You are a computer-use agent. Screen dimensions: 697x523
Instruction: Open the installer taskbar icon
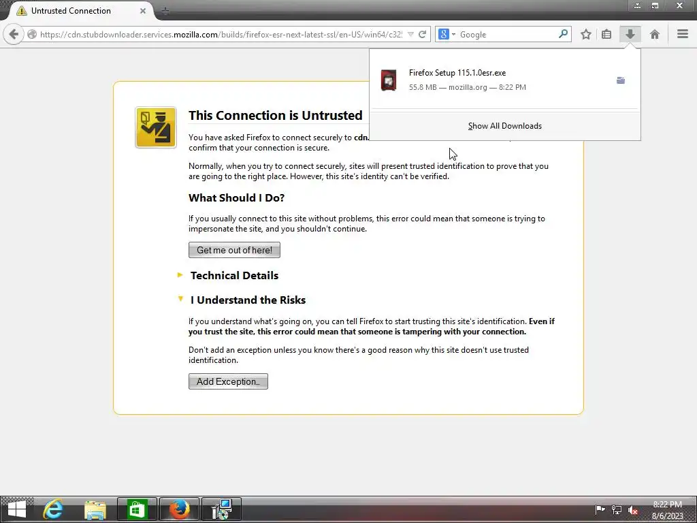221,509
